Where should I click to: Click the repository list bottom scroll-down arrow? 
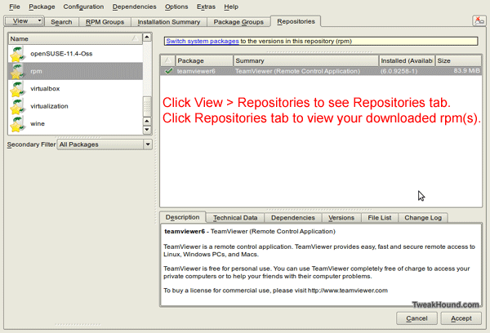pyautogui.click(x=147, y=129)
